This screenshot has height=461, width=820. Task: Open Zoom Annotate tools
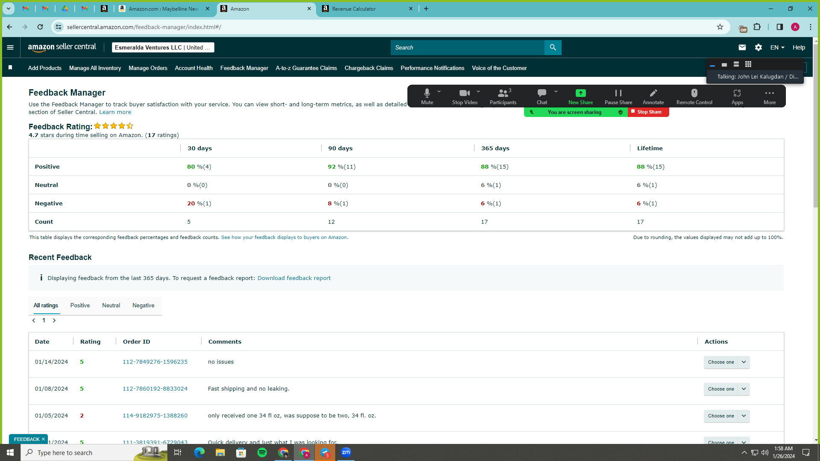pos(653,96)
